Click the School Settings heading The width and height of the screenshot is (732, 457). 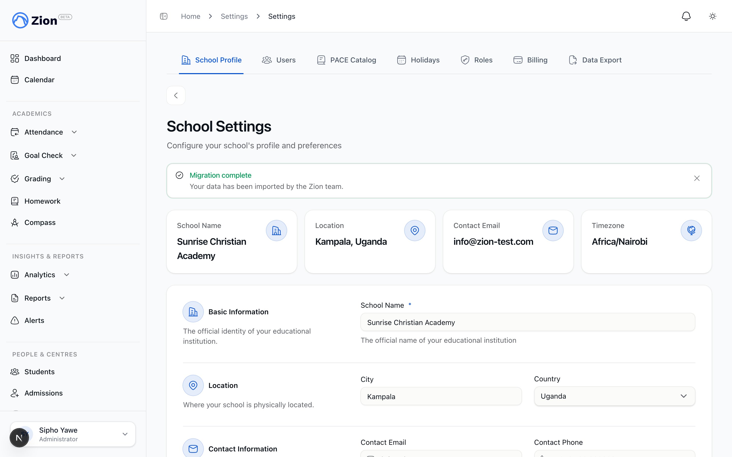(x=219, y=126)
